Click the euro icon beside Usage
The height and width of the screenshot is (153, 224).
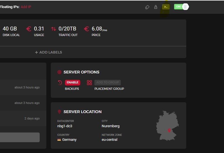pos(29,29)
